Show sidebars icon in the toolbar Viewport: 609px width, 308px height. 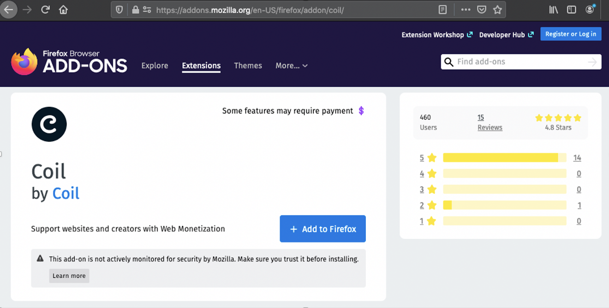tap(572, 10)
